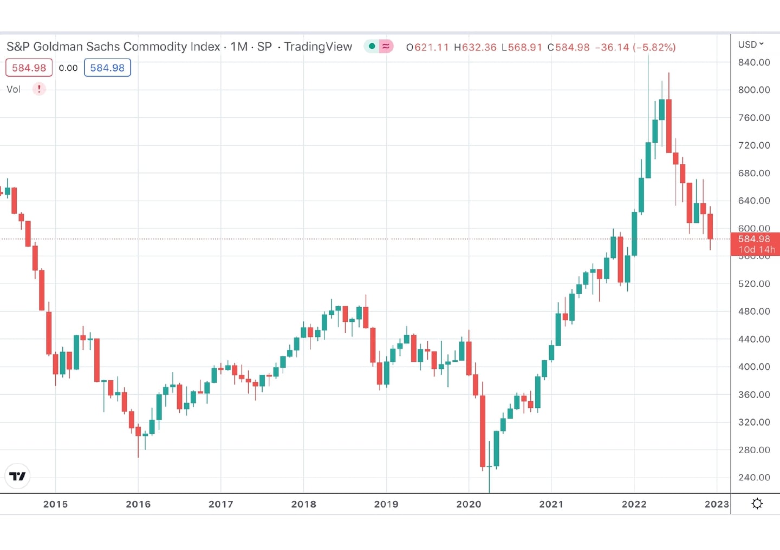Click the 0.00 change value
Screen dimensions: 780x550
coord(68,68)
